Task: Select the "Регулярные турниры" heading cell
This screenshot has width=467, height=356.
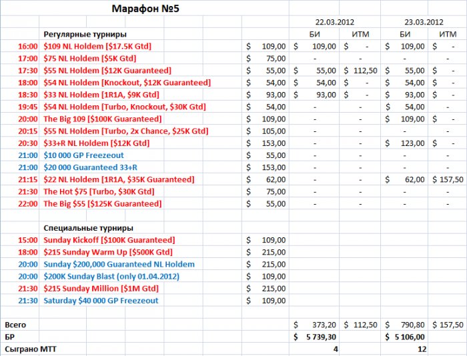Action: (85, 34)
